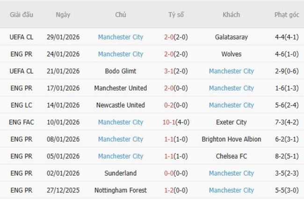
Task: Click the Galatasaray team name
Action: [231, 37]
